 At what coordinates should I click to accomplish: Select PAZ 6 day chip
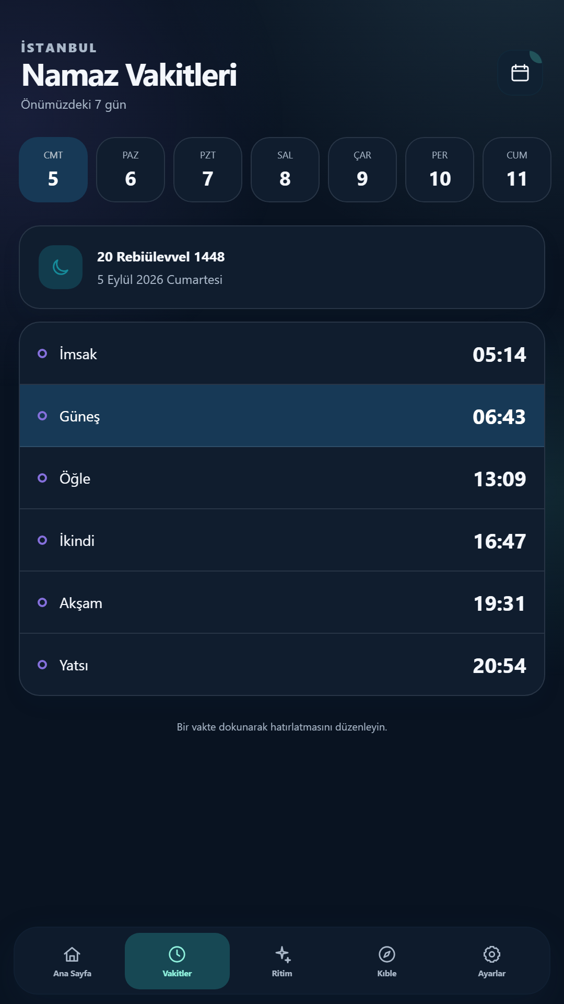[x=131, y=169]
